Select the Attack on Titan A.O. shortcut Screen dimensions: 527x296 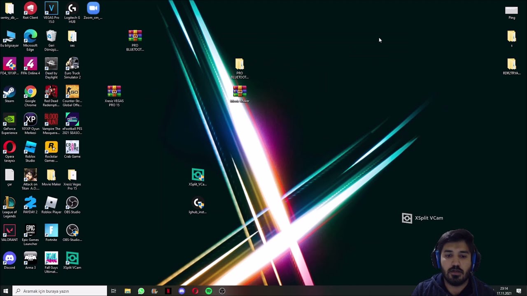tap(30, 180)
